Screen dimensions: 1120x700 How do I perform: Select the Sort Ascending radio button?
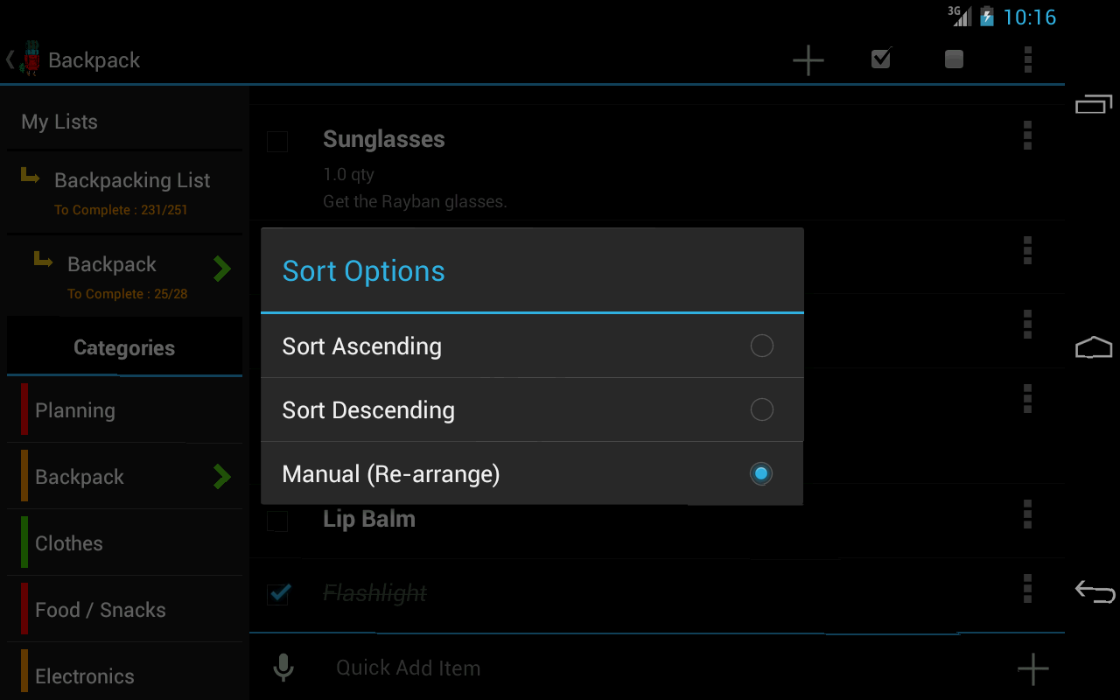761,346
